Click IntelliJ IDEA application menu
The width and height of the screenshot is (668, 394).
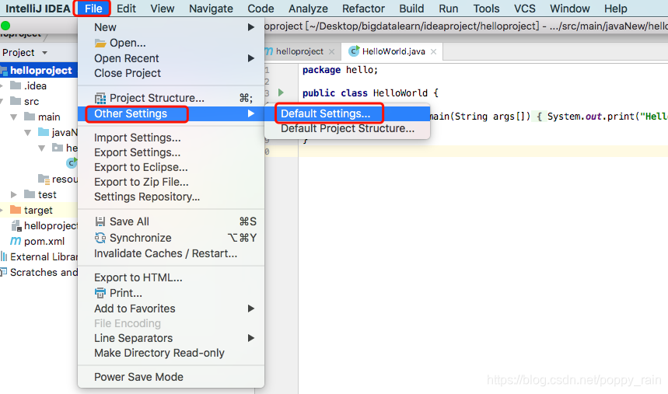[x=38, y=9]
